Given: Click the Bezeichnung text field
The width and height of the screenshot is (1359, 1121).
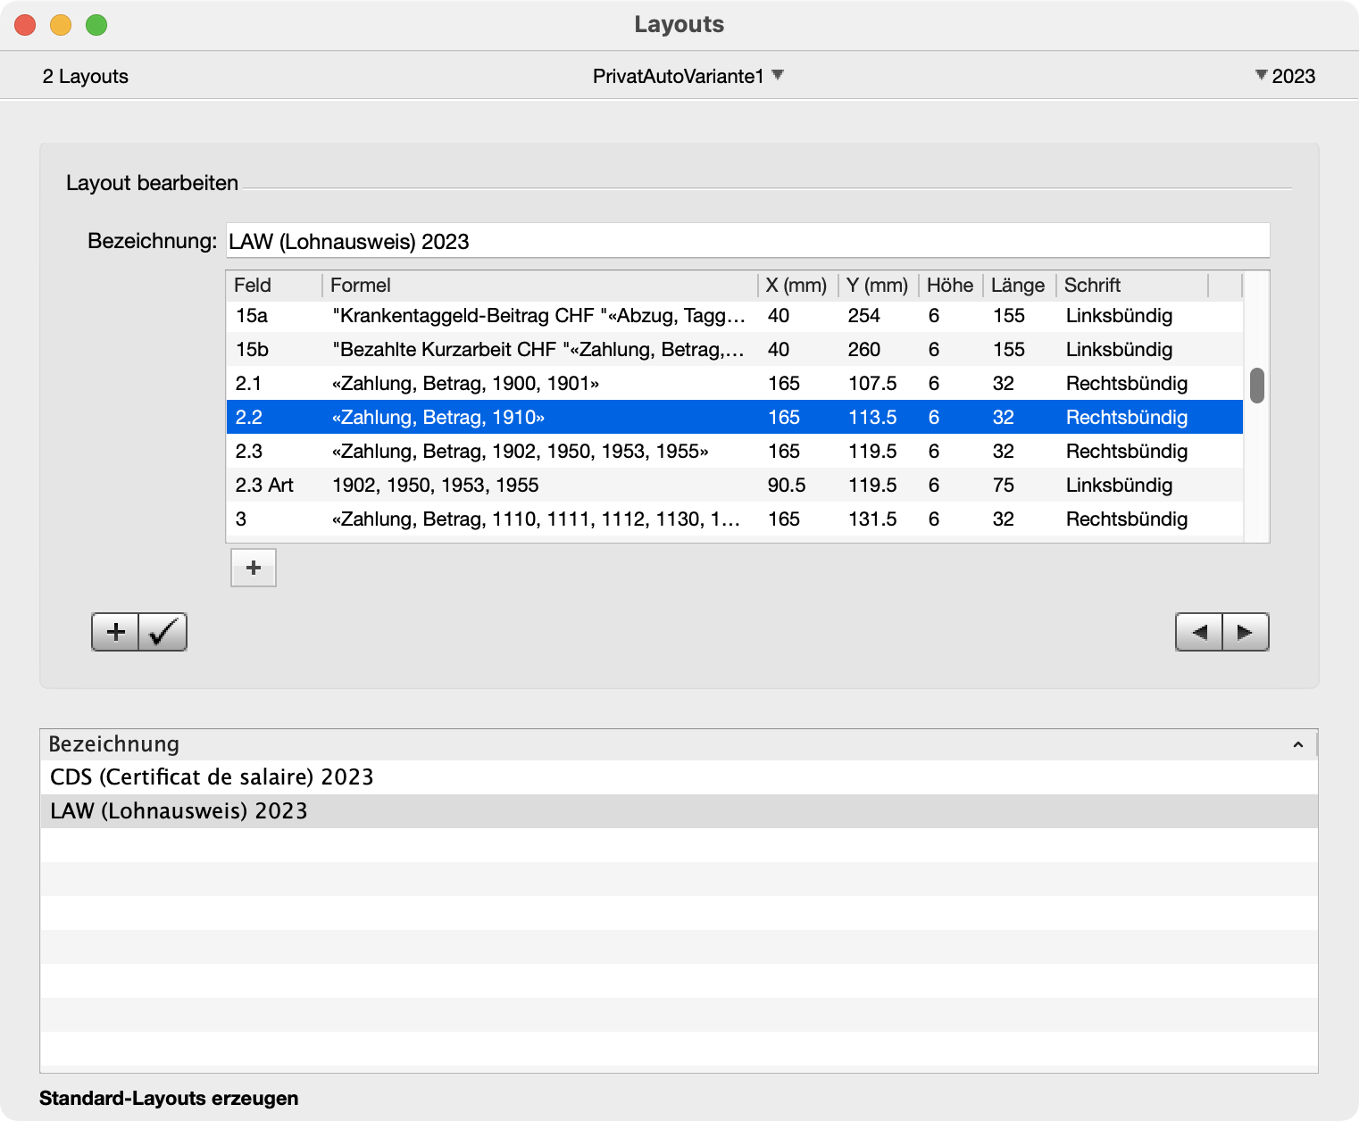Looking at the screenshot, I should (x=746, y=241).
